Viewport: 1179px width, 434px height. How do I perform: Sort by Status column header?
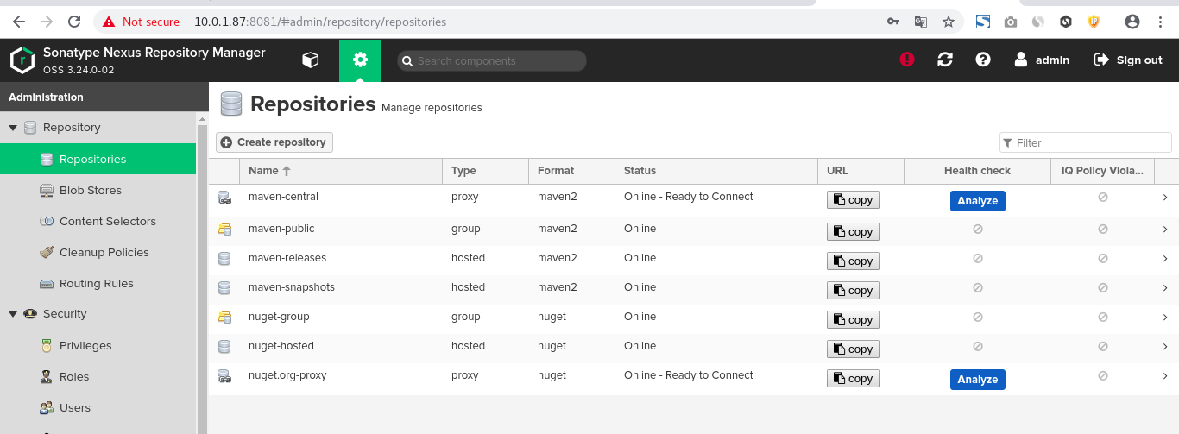[x=716, y=171]
